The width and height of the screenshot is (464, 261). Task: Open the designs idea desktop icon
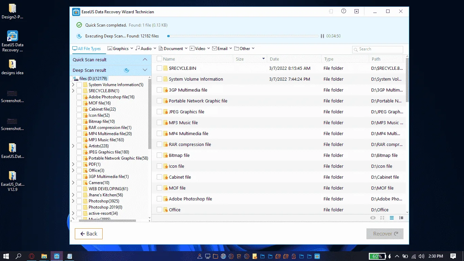[x=13, y=67]
